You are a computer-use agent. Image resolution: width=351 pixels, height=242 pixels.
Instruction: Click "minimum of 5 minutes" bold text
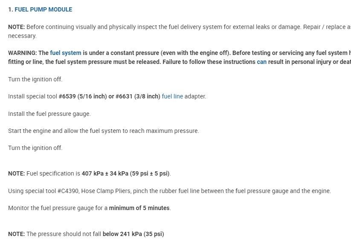[139, 208]
